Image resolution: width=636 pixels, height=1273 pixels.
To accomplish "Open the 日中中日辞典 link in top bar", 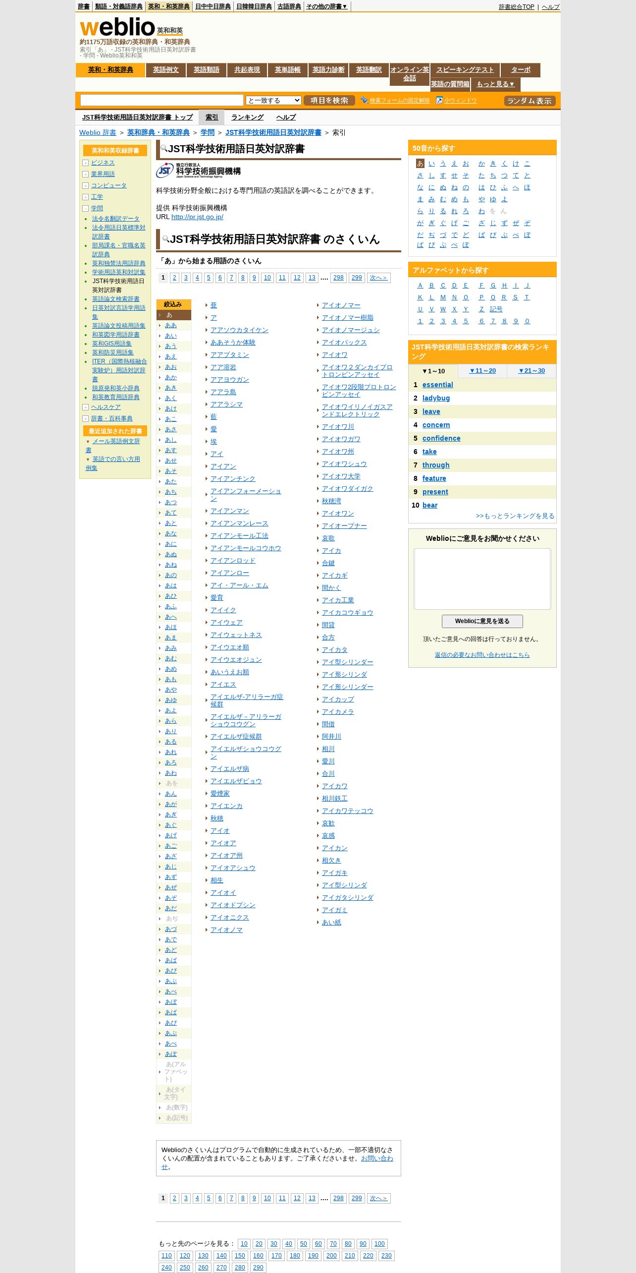I will [x=213, y=6].
